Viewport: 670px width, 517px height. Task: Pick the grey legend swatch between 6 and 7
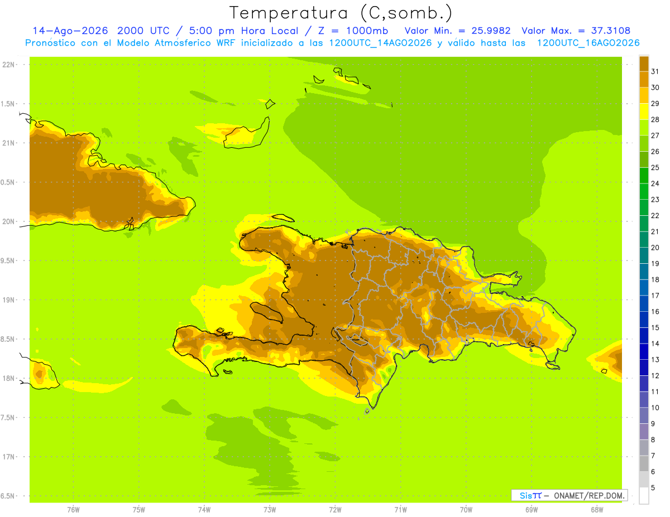coord(644,463)
